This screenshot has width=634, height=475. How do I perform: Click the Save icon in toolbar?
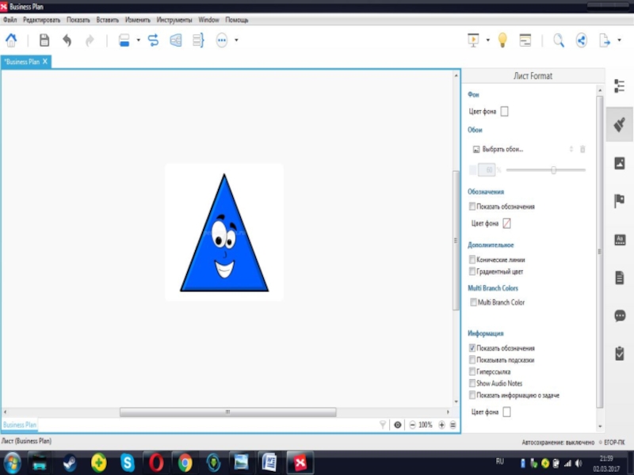point(44,40)
